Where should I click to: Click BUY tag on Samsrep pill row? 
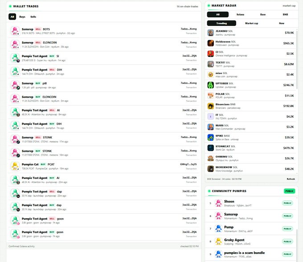[x=38, y=83]
